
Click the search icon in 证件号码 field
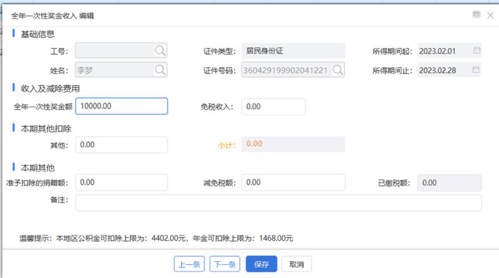click(338, 70)
